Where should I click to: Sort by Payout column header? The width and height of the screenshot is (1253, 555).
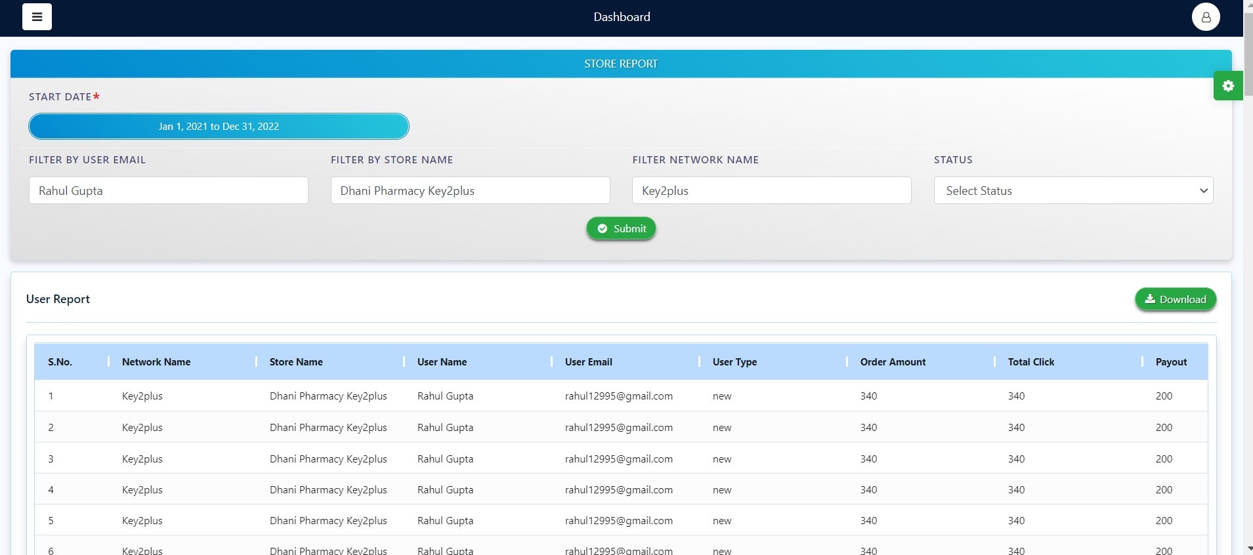[1171, 362]
